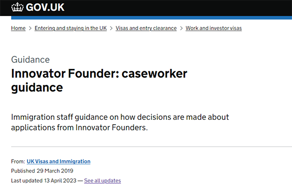Click the Guidance label above the title
The width and height of the screenshot is (292, 196).
click(30, 60)
